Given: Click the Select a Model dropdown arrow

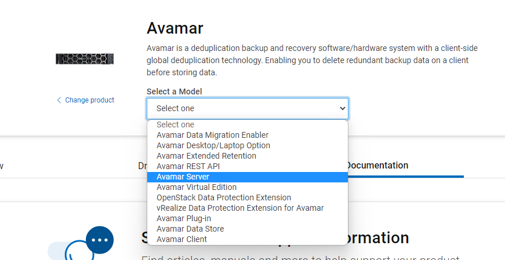Looking at the screenshot, I should 342,108.
